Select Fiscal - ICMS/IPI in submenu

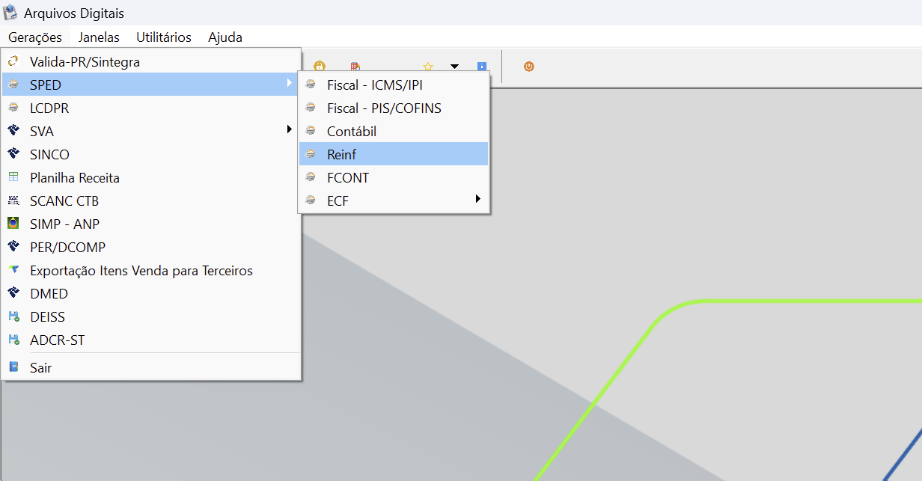coord(394,85)
